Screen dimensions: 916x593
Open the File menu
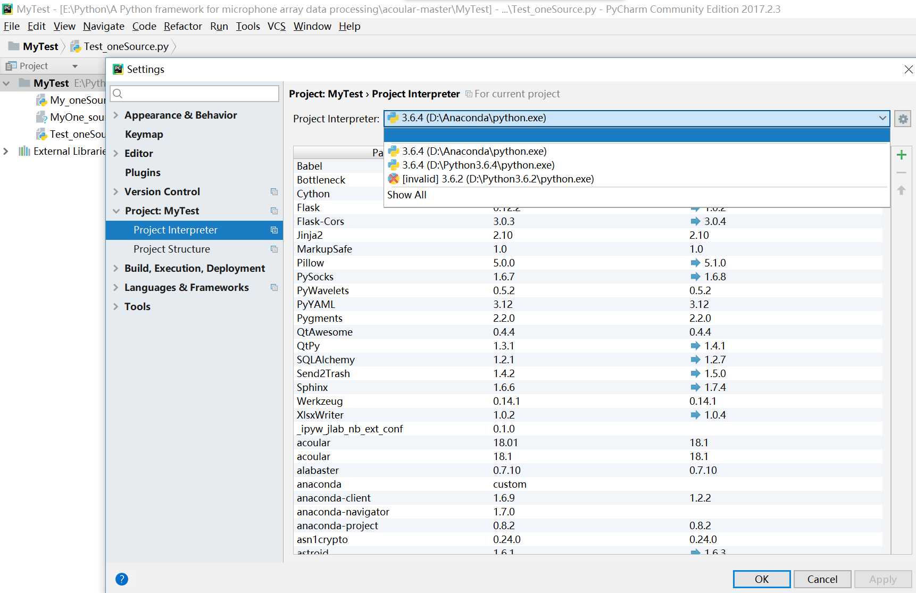pyautogui.click(x=12, y=26)
